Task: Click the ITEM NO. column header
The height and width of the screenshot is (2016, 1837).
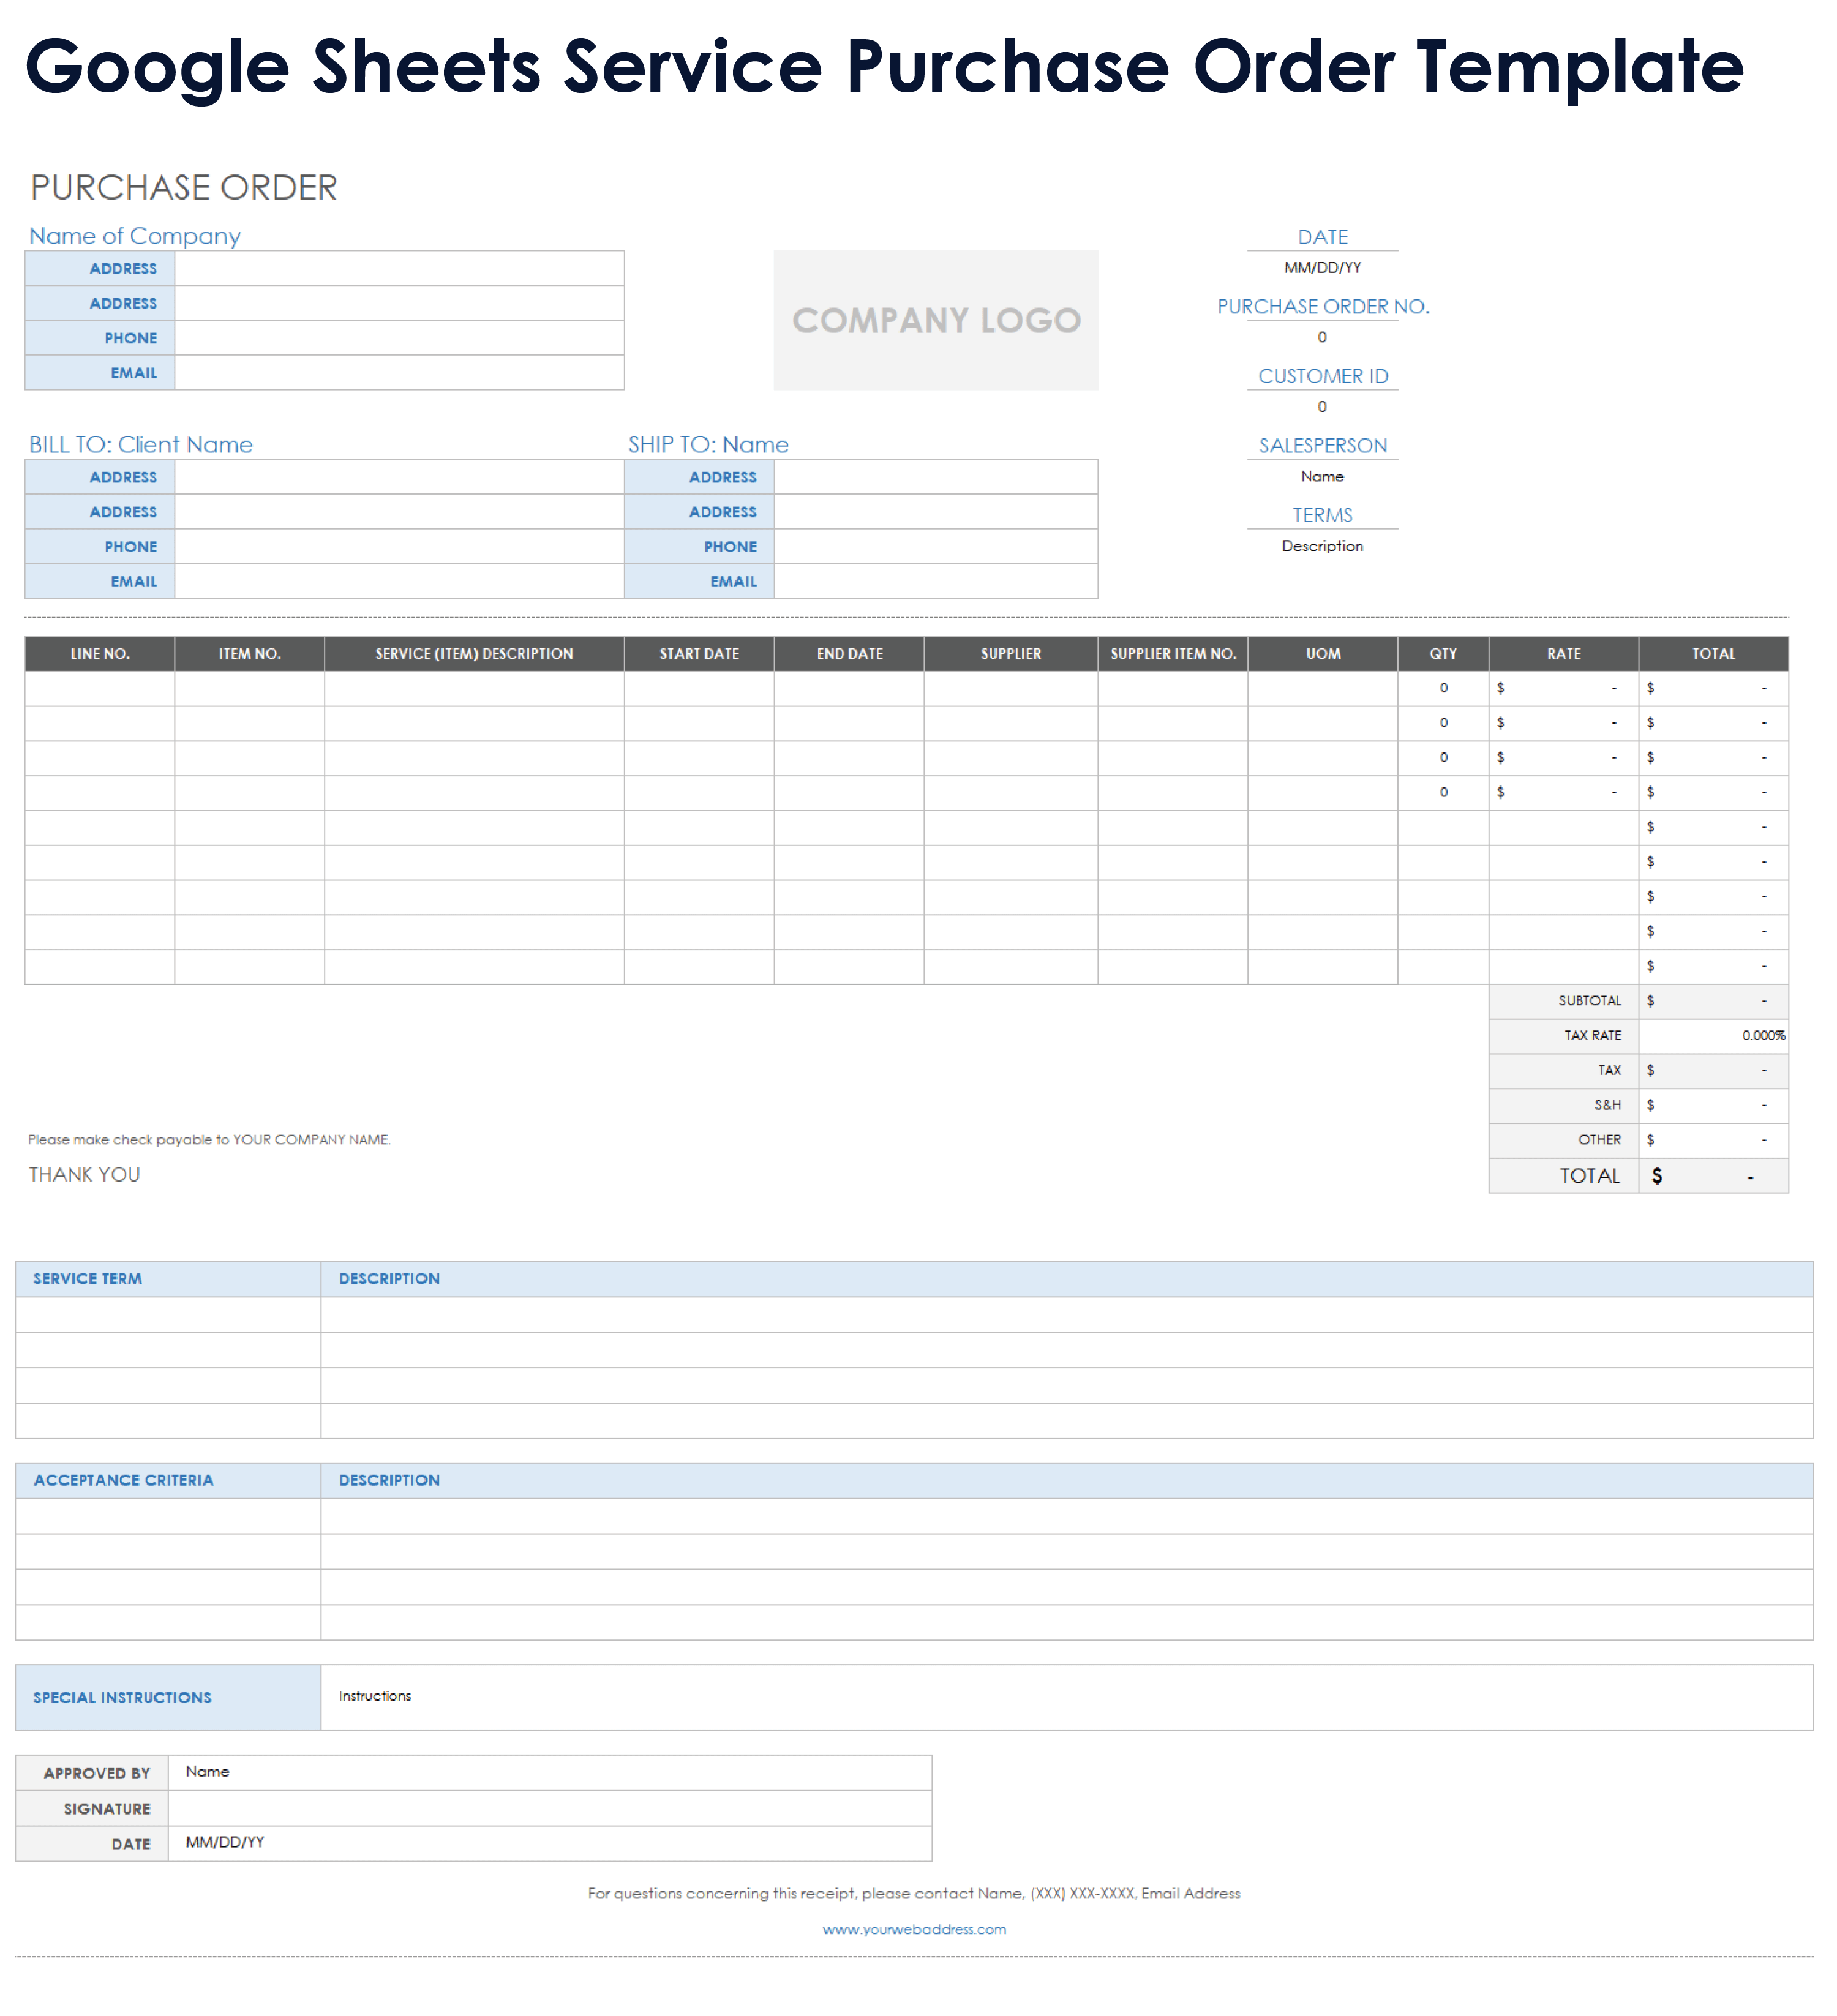Action: pos(250,654)
